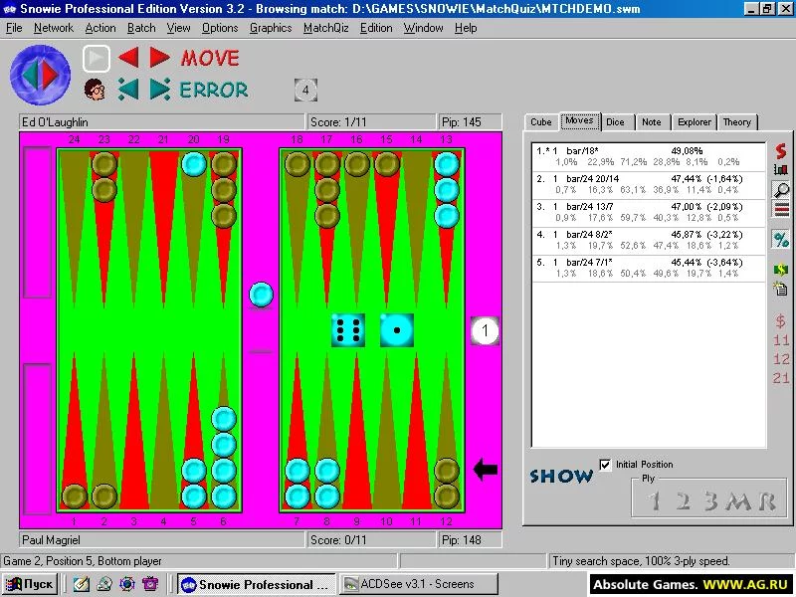Image resolution: width=796 pixels, height=597 pixels.
Task: Click the cartoon face with glasses icon
Action: [x=95, y=90]
